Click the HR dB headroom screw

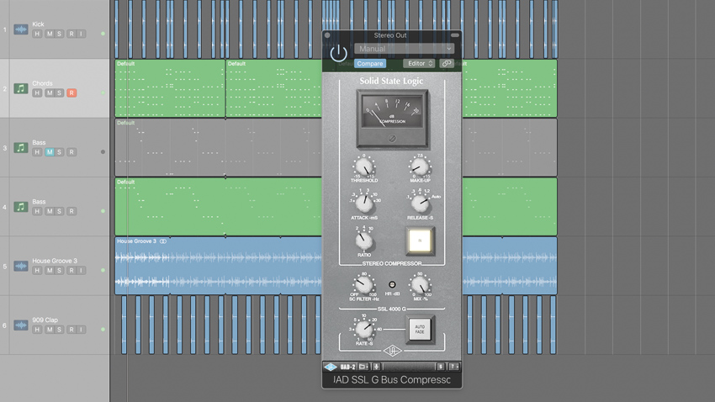click(x=392, y=284)
